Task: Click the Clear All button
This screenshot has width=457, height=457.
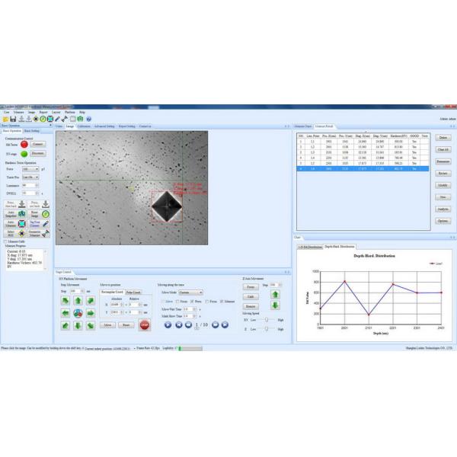Action: click(443, 149)
